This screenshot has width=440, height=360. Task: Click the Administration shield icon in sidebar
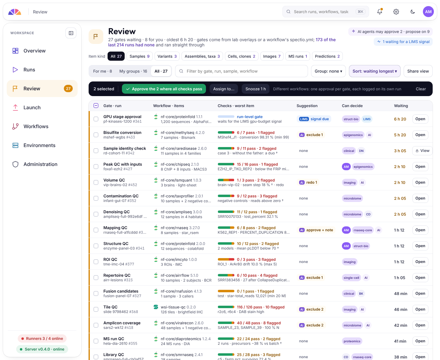[x=15, y=164]
